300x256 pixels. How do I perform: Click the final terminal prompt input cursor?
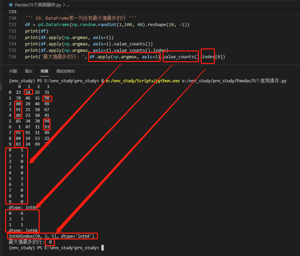pos(103,248)
